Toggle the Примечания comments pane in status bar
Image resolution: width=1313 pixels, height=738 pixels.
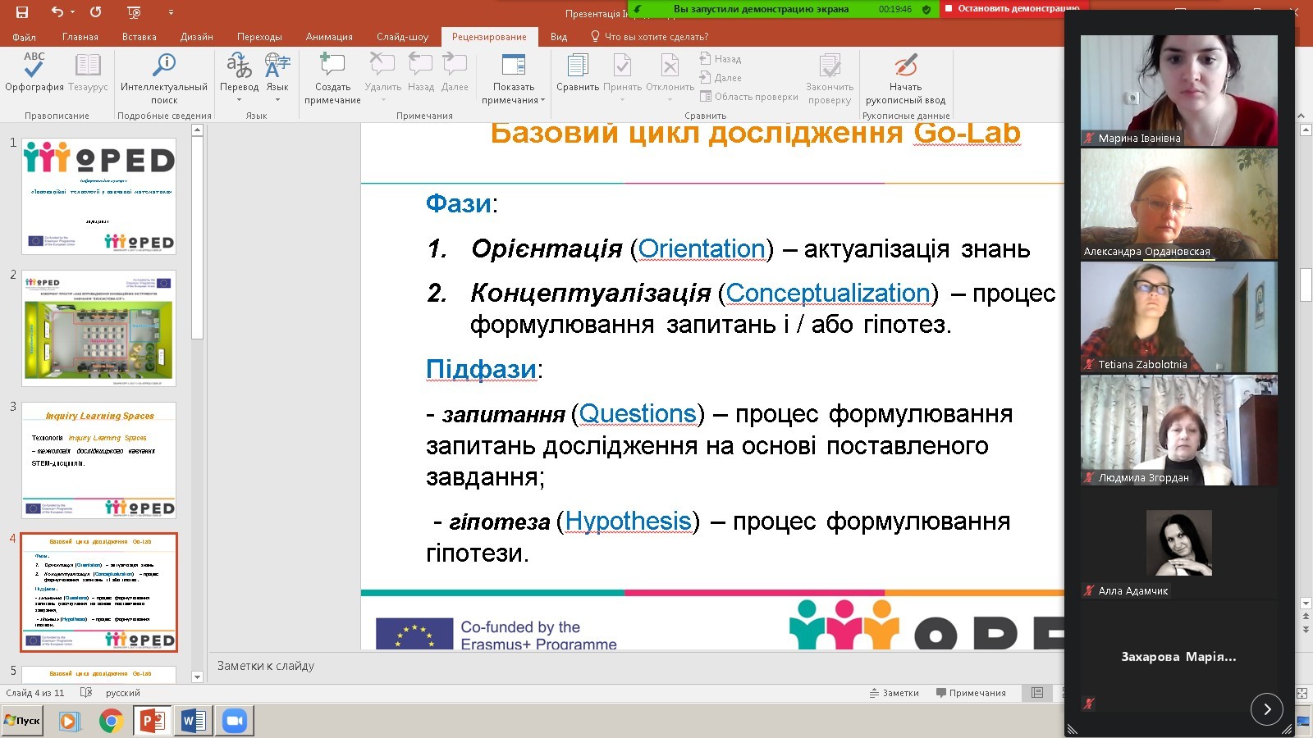[x=971, y=693]
